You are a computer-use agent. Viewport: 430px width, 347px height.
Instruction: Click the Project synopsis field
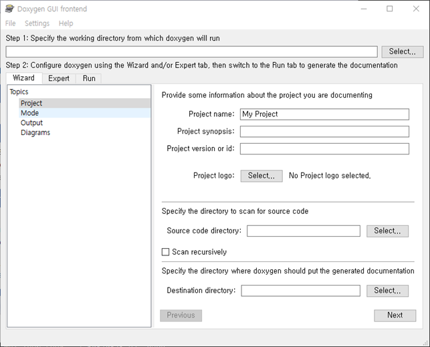pos(324,132)
